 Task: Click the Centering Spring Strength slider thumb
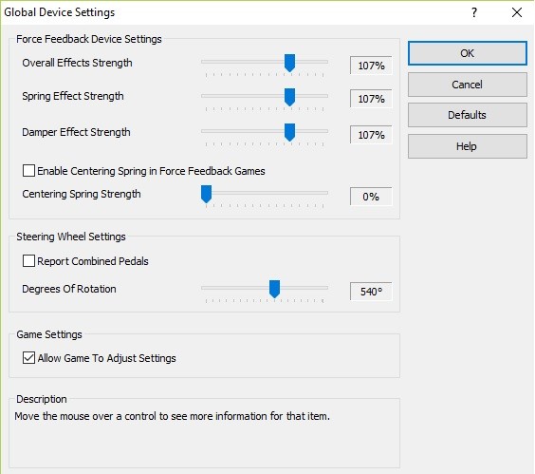(x=206, y=194)
